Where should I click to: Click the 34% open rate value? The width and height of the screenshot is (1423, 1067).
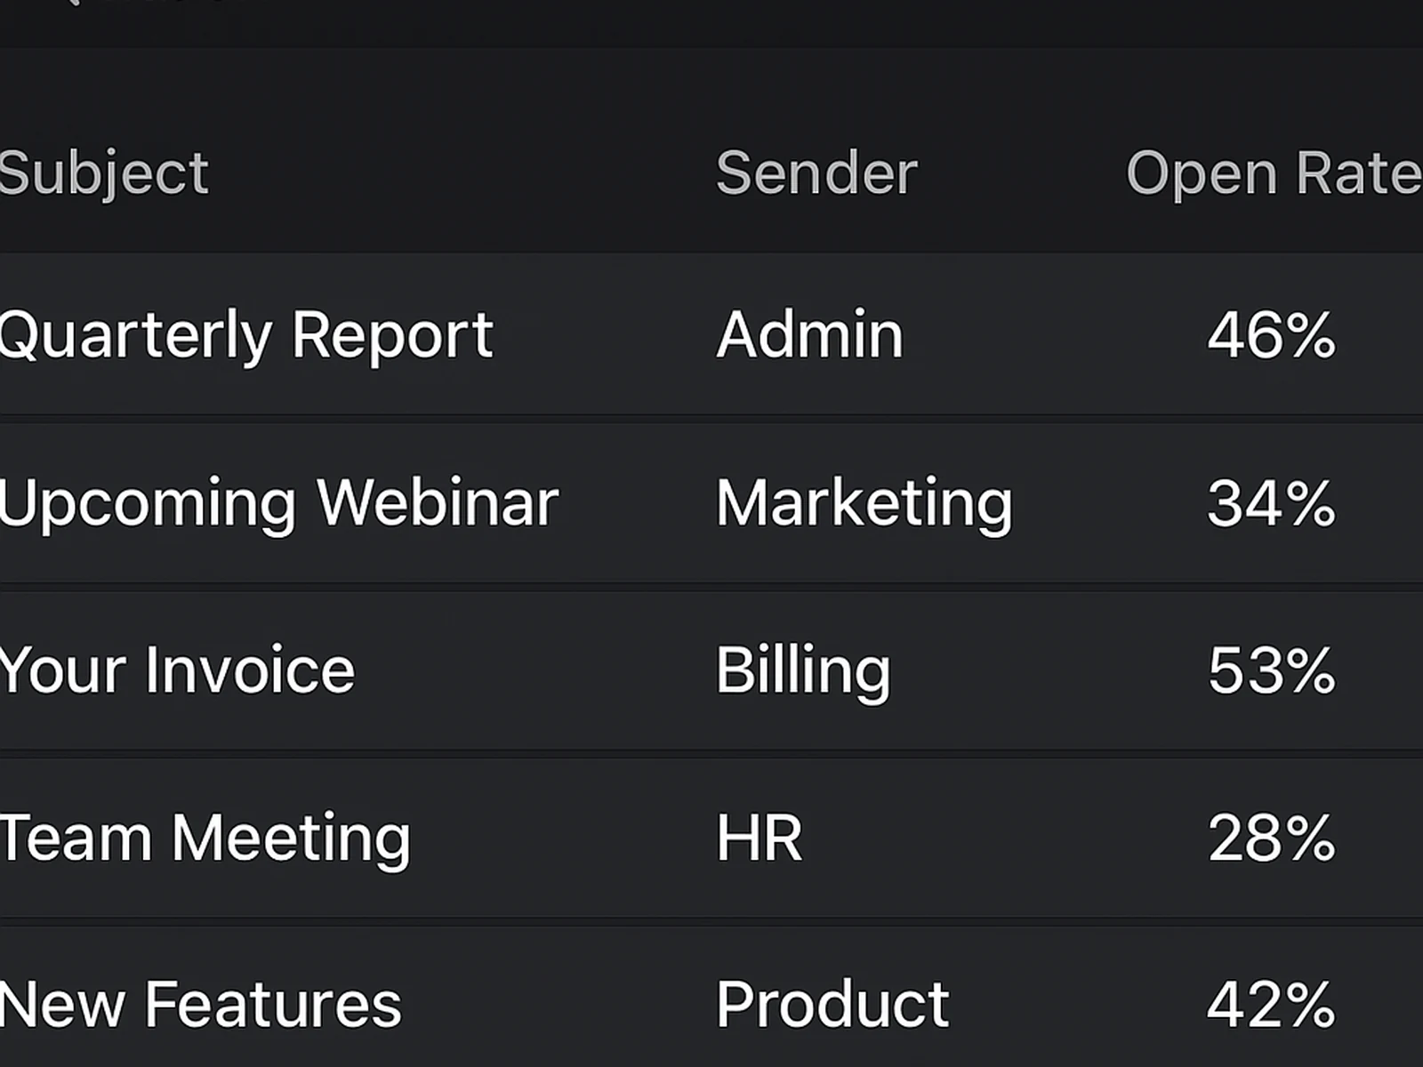1272,501
